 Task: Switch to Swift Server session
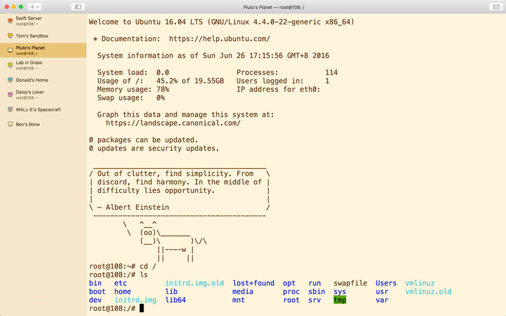(43, 21)
